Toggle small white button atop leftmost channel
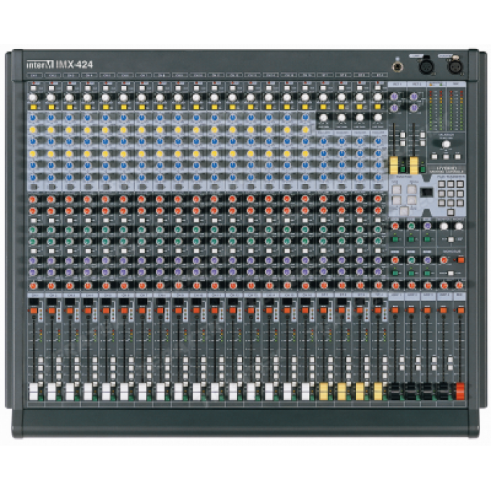This screenshot has height=491, width=491. 33,88
